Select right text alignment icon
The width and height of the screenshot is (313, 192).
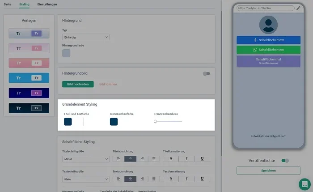click(142, 179)
